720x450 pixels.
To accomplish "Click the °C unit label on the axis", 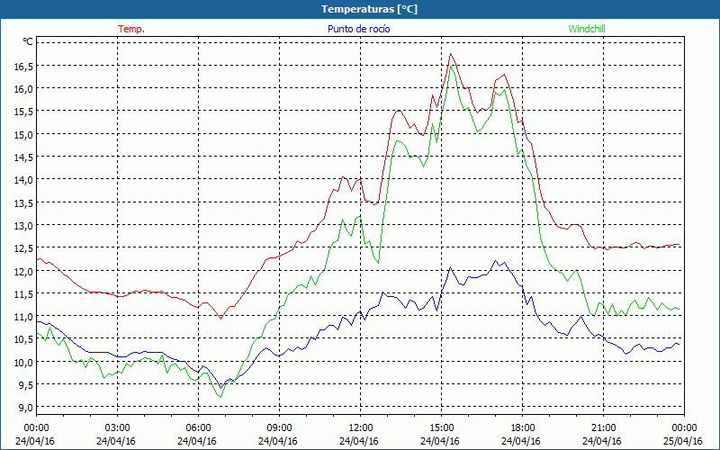I will [28, 41].
